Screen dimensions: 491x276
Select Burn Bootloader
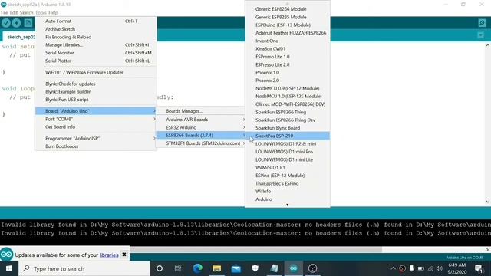96,146
